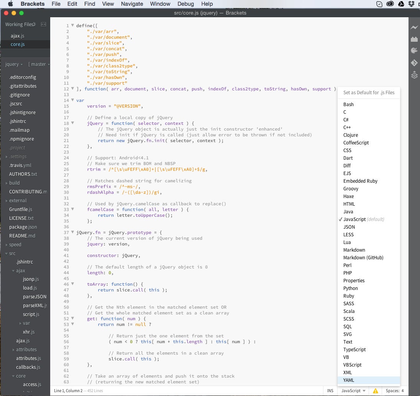The image size is (420, 396).
Task: Open Live Preview lightning icon
Action: [x=414, y=27]
